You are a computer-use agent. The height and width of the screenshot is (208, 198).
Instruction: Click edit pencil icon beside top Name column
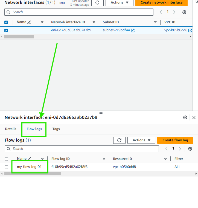pos(29,22)
